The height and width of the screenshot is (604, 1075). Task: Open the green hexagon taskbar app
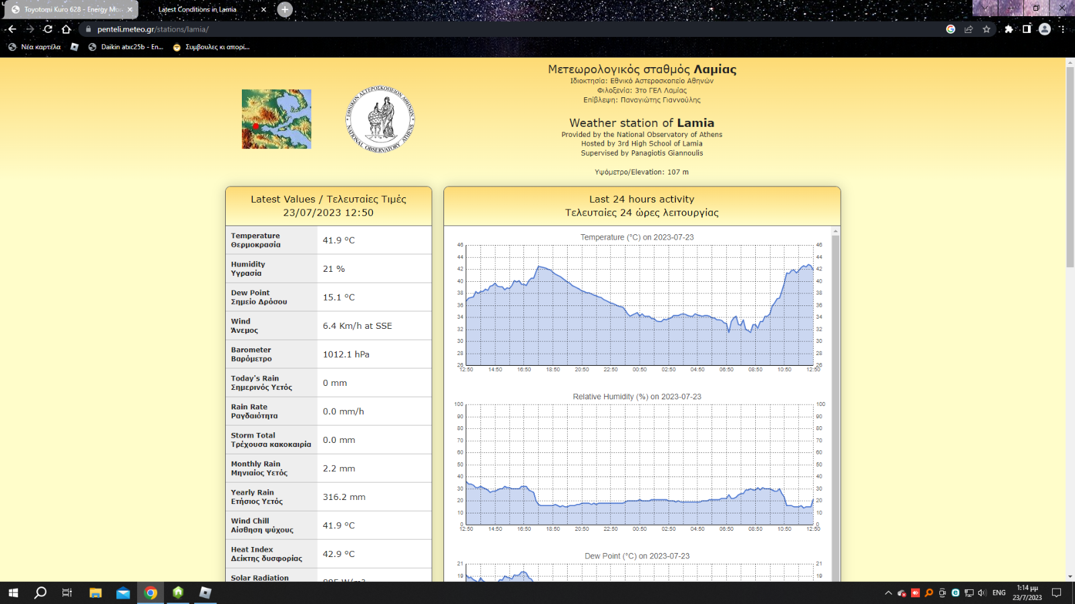pyautogui.click(x=178, y=593)
